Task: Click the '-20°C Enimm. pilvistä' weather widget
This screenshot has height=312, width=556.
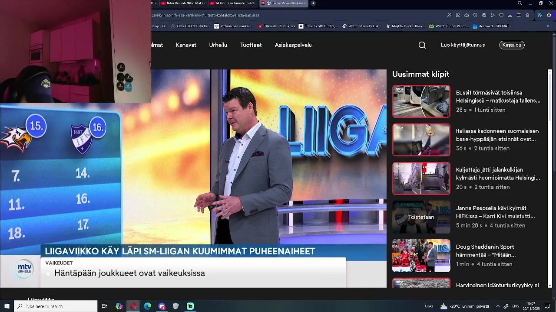Action: pyautogui.click(x=464, y=306)
